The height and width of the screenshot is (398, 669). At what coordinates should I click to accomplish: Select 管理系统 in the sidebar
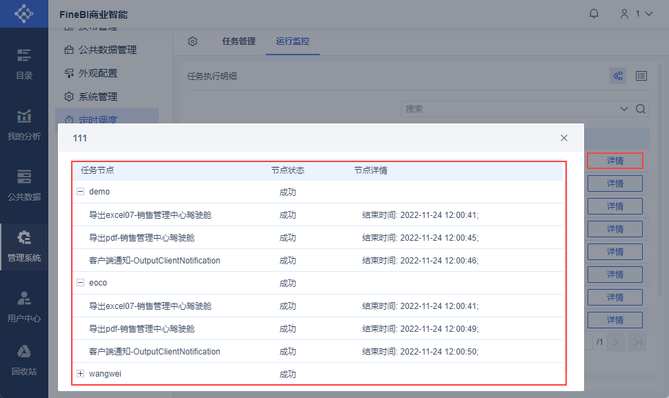click(24, 247)
